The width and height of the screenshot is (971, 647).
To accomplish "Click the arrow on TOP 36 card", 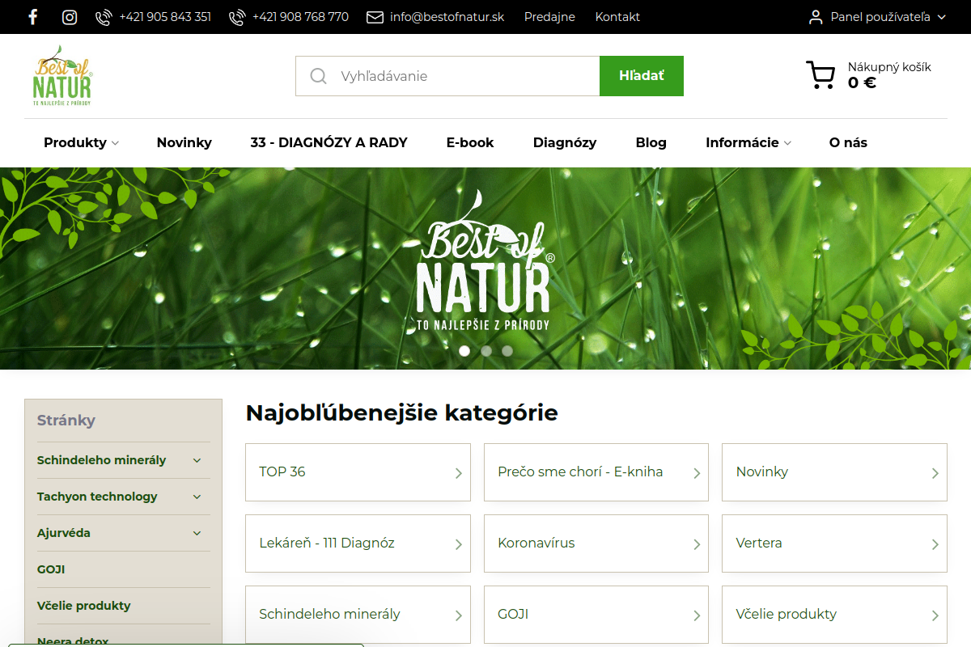I will tap(458, 473).
